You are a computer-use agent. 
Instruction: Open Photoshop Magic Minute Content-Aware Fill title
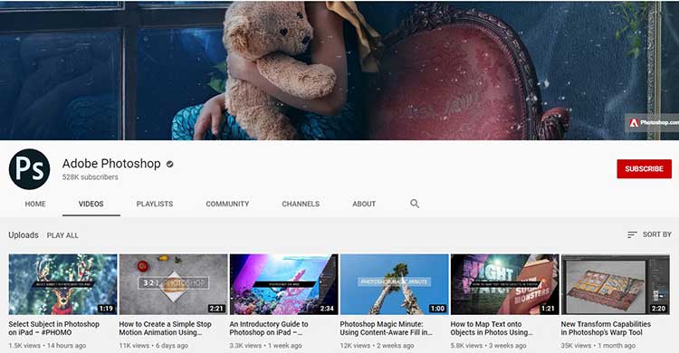pos(387,329)
